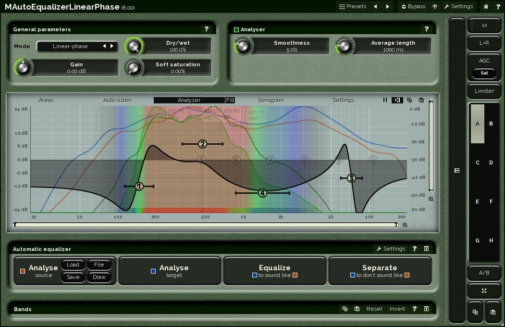
Task: Click the speaker auto-listen icon above the graph
Action: 396,100
